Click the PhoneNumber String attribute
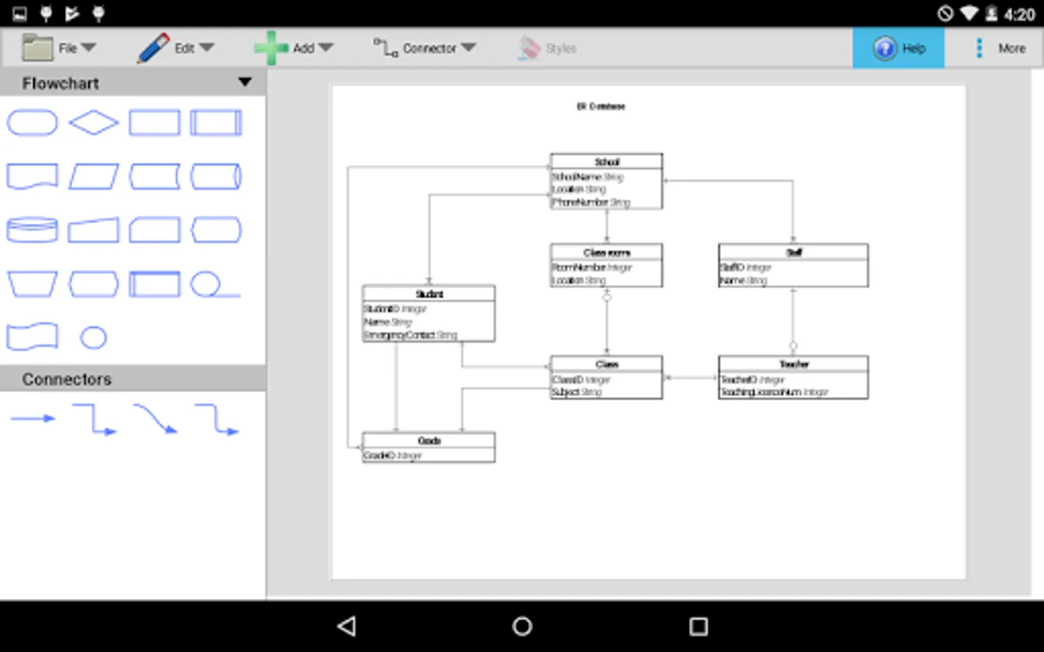This screenshot has width=1044, height=652. (591, 202)
